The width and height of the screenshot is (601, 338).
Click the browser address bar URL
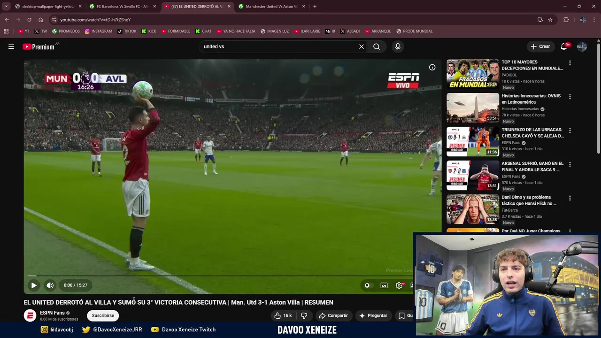95,20
